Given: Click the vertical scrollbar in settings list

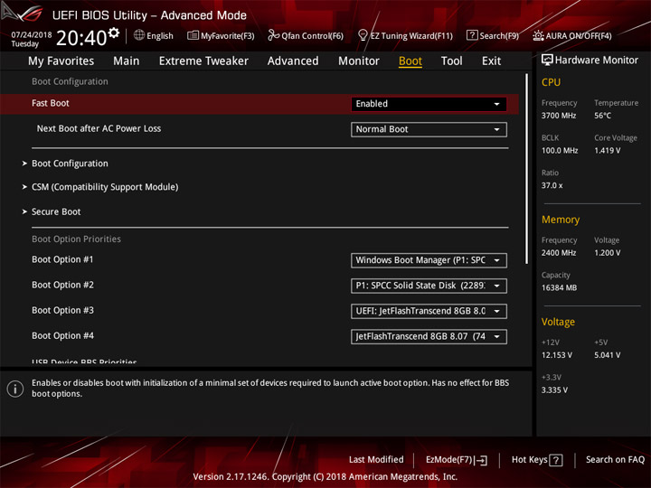Looking at the screenshot, I should pos(527,169).
